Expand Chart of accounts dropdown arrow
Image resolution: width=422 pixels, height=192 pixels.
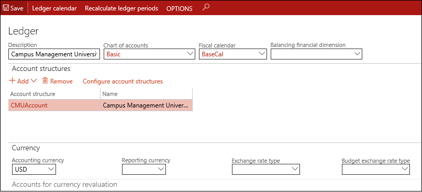(x=190, y=54)
